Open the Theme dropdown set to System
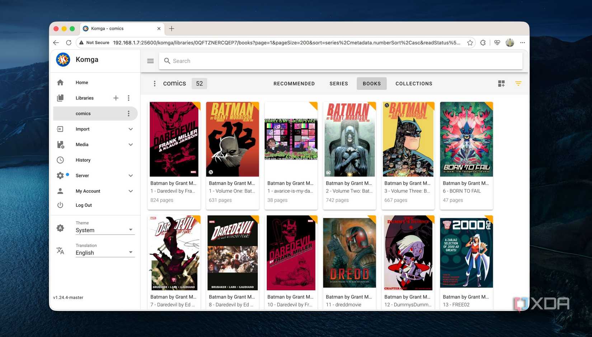 tap(105, 230)
